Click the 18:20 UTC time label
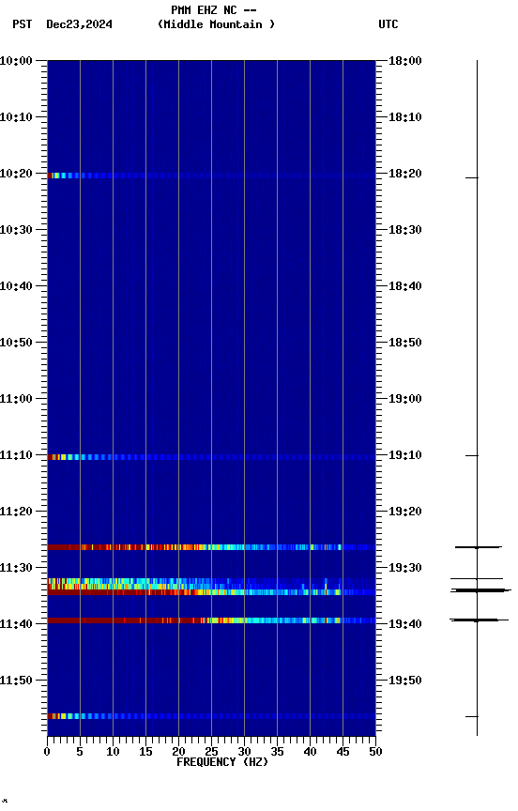This screenshot has width=518, height=811. point(405,174)
